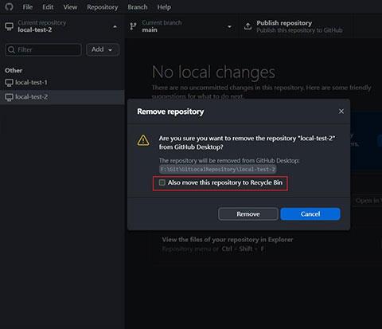Open the Branch menu

tap(138, 7)
